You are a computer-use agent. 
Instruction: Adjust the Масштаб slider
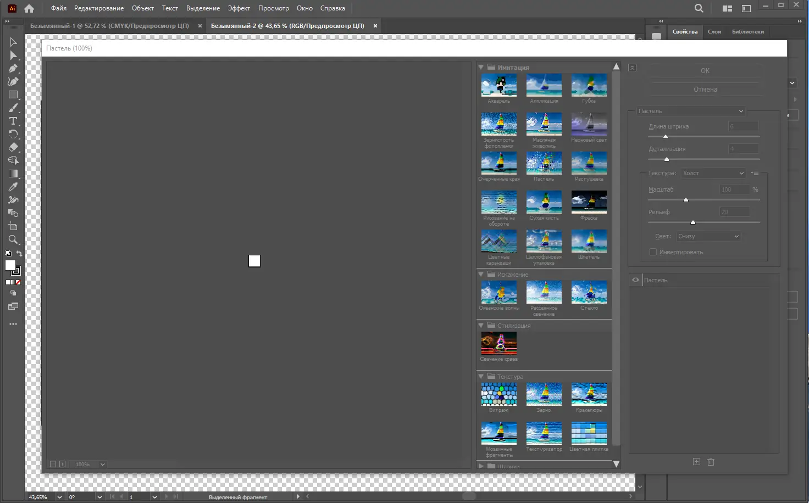click(685, 200)
